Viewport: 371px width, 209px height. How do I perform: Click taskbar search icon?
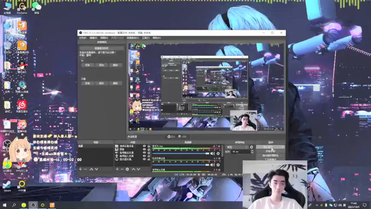tap(14, 205)
